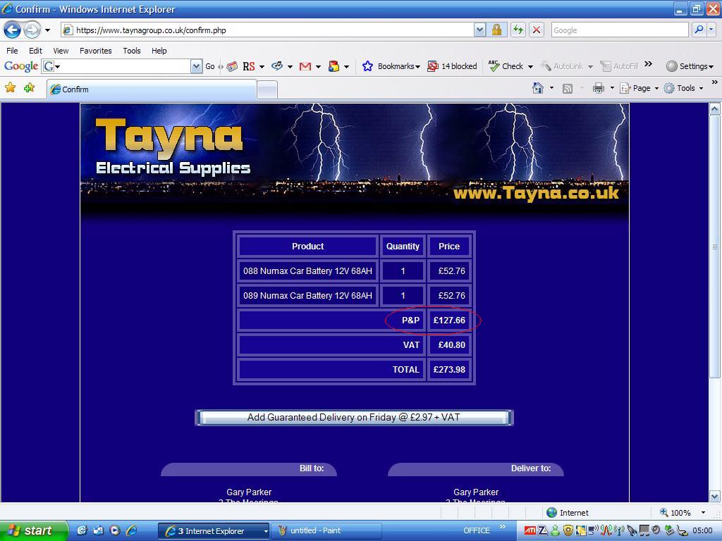
Task: Open the Favorites menu
Action: click(x=95, y=51)
